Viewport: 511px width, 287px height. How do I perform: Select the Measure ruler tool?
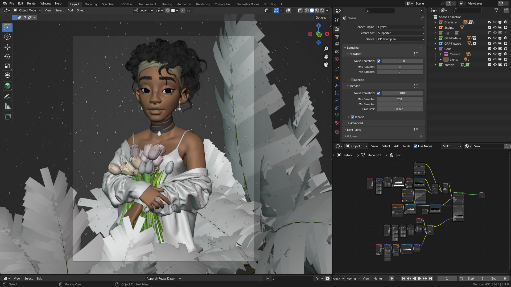(7, 106)
